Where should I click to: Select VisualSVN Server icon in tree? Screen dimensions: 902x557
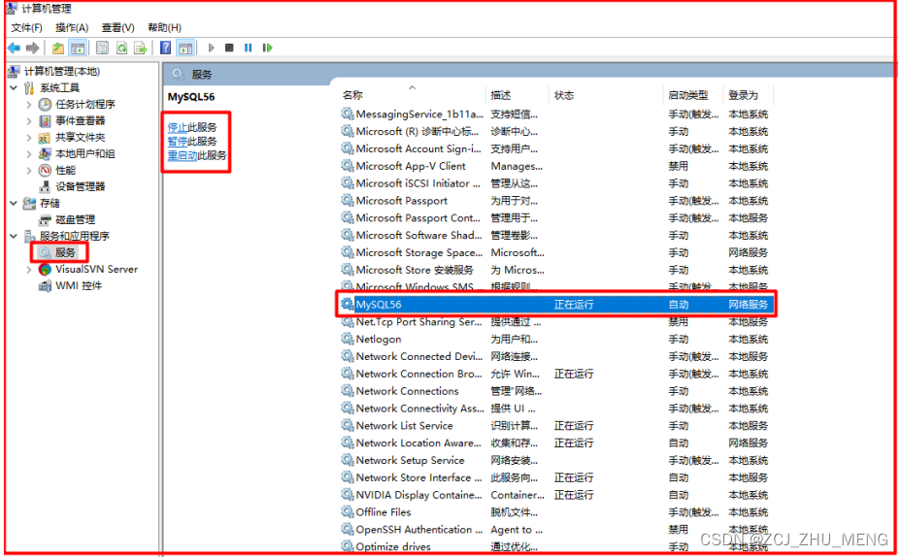tap(45, 270)
